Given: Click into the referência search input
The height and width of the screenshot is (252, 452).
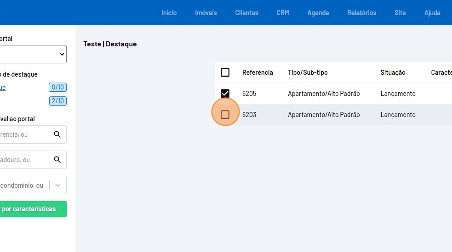Looking at the screenshot, I should coord(23,134).
